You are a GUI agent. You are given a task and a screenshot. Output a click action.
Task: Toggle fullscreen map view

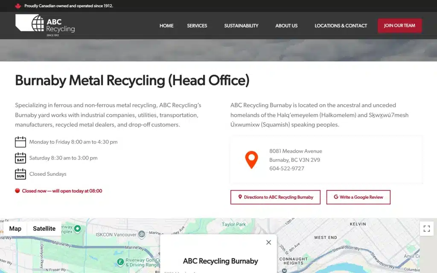(427, 229)
